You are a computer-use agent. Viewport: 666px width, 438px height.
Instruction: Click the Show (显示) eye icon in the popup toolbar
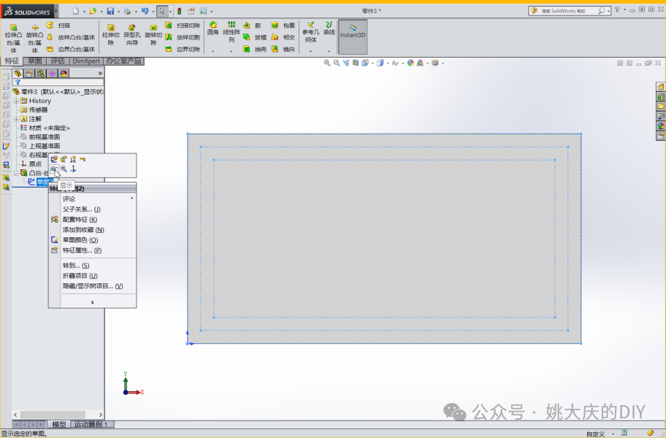[x=55, y=169]
